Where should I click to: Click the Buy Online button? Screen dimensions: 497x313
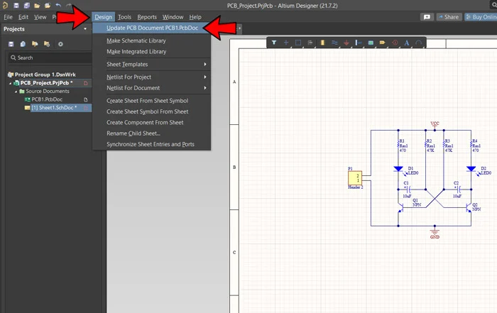pyautogui.click(x=481, y=17)
